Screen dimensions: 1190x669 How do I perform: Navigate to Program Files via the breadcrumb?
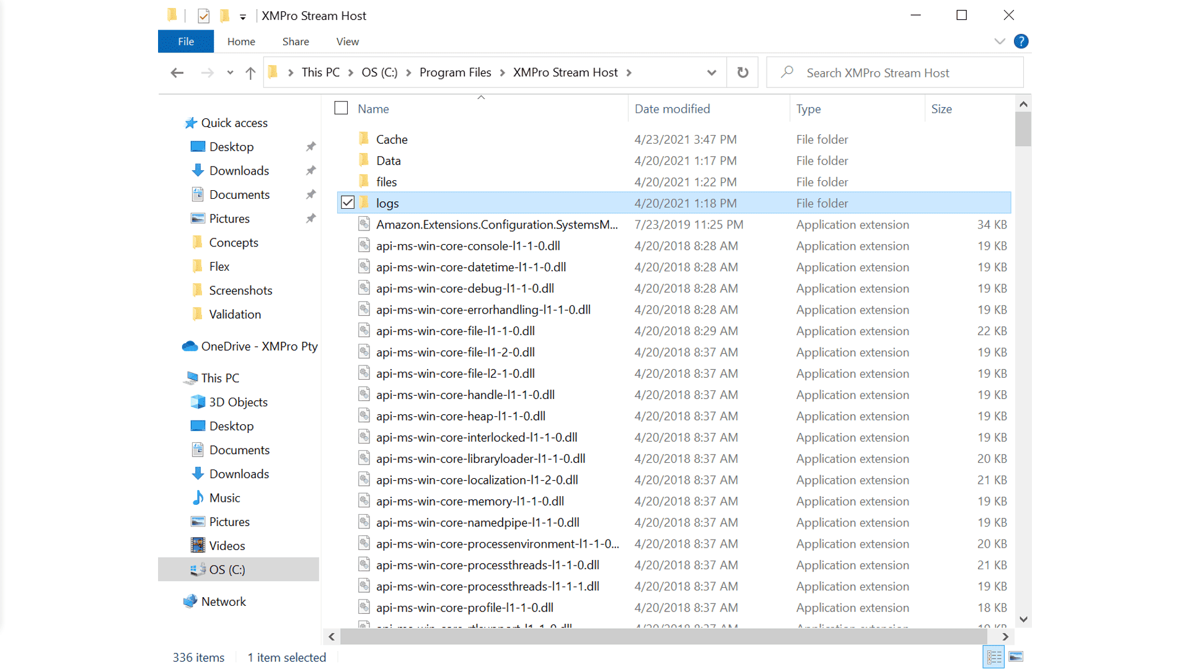point(455,72)
